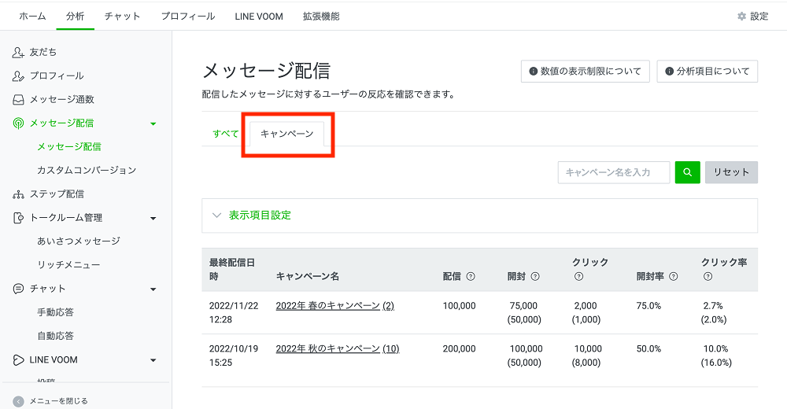787x409 pixels.
Task: Open the チャット top tab
Action: pyautogui.click(x=123, y=17)
